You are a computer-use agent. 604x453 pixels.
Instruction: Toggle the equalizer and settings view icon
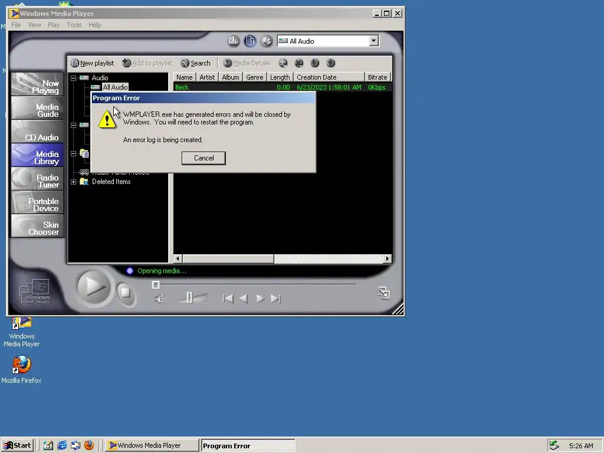tap(234, 41)
